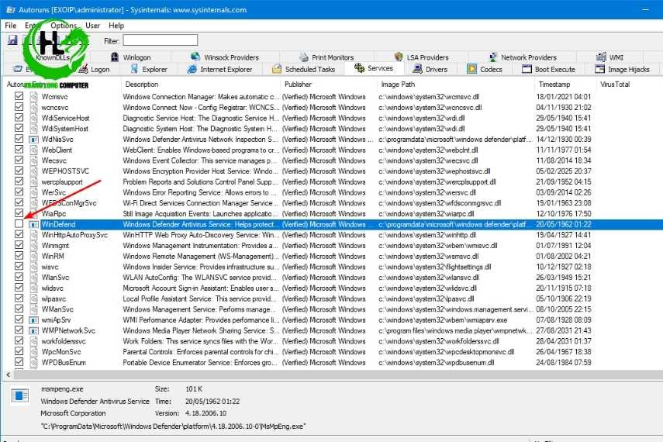Open the File menu
The image size is (663, 442).
(10, 26)
